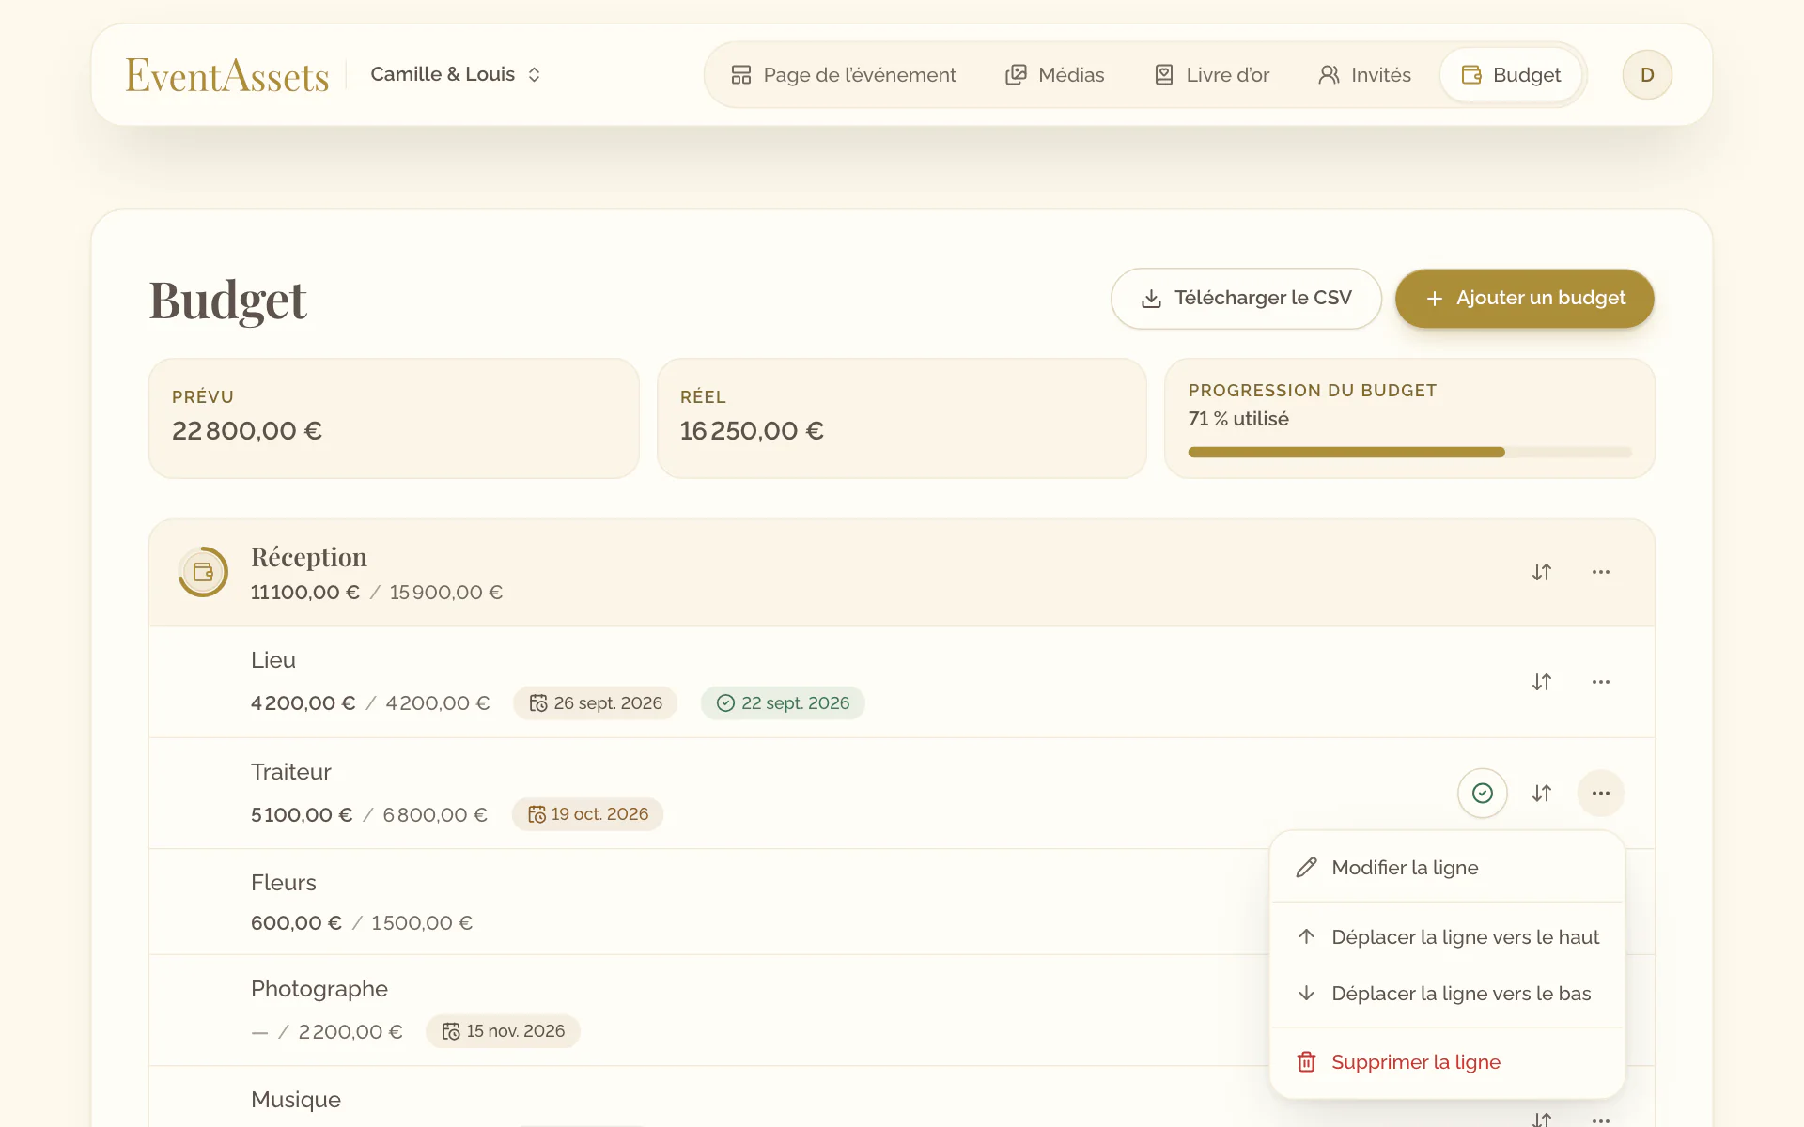Open the Livre d'or tab
1804x1127 pixels.
click(1211, 75)
